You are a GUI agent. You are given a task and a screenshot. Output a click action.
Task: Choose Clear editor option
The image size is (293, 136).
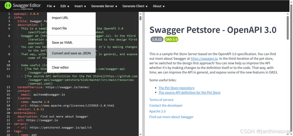(x=71, y=67)
